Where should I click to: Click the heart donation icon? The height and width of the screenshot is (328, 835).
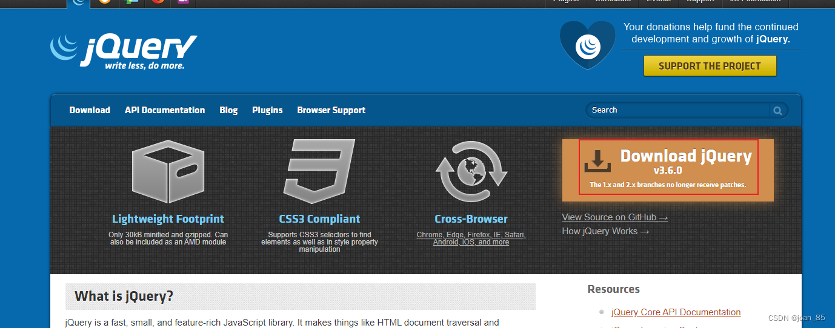coord(587,45)
